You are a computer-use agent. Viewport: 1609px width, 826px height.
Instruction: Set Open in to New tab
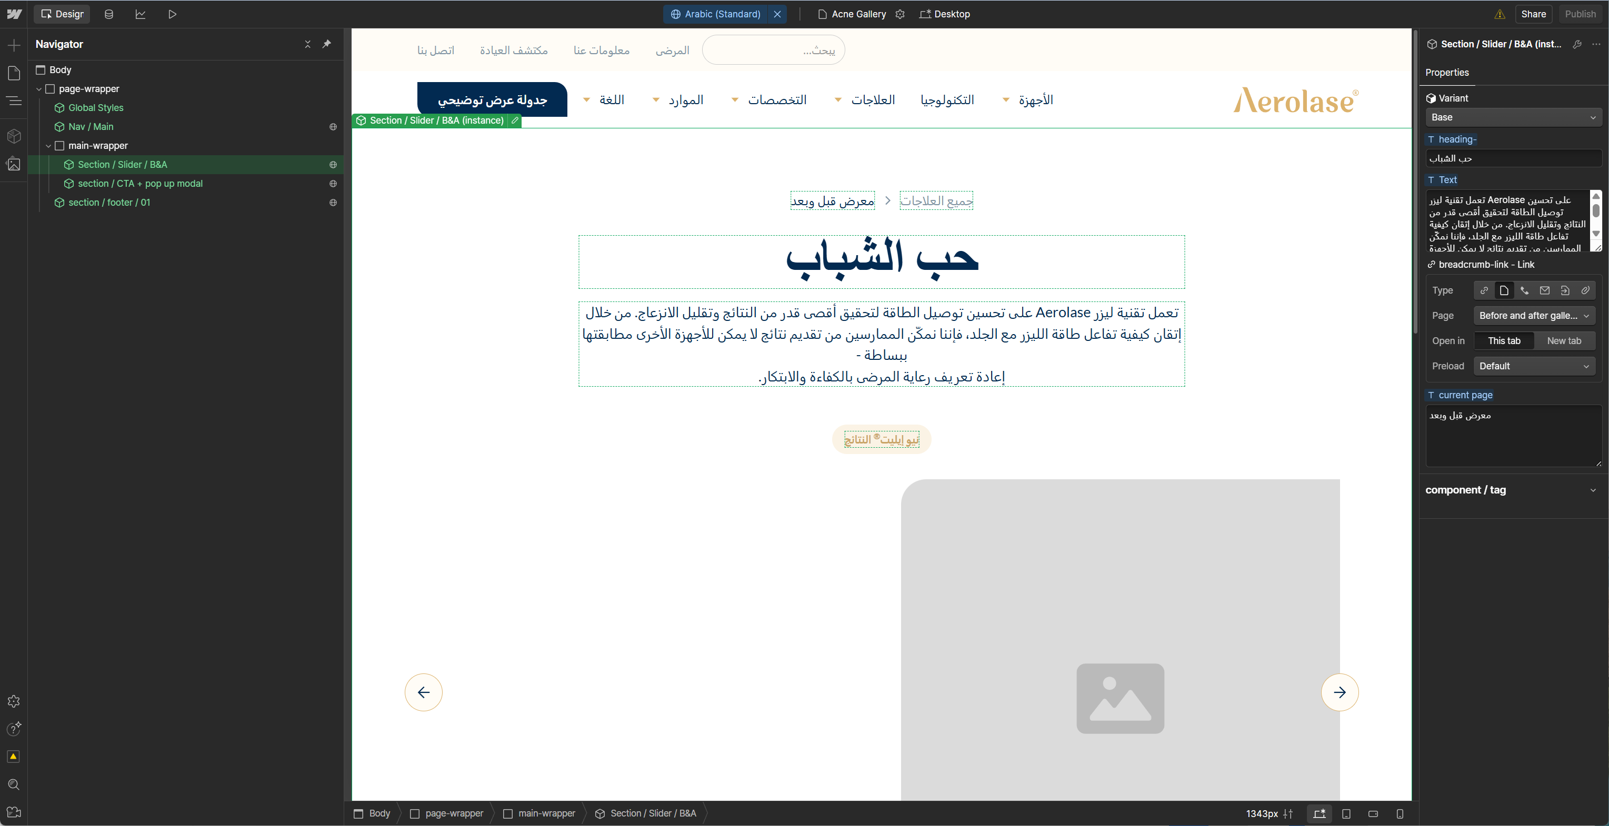[x=1563, y=341]
